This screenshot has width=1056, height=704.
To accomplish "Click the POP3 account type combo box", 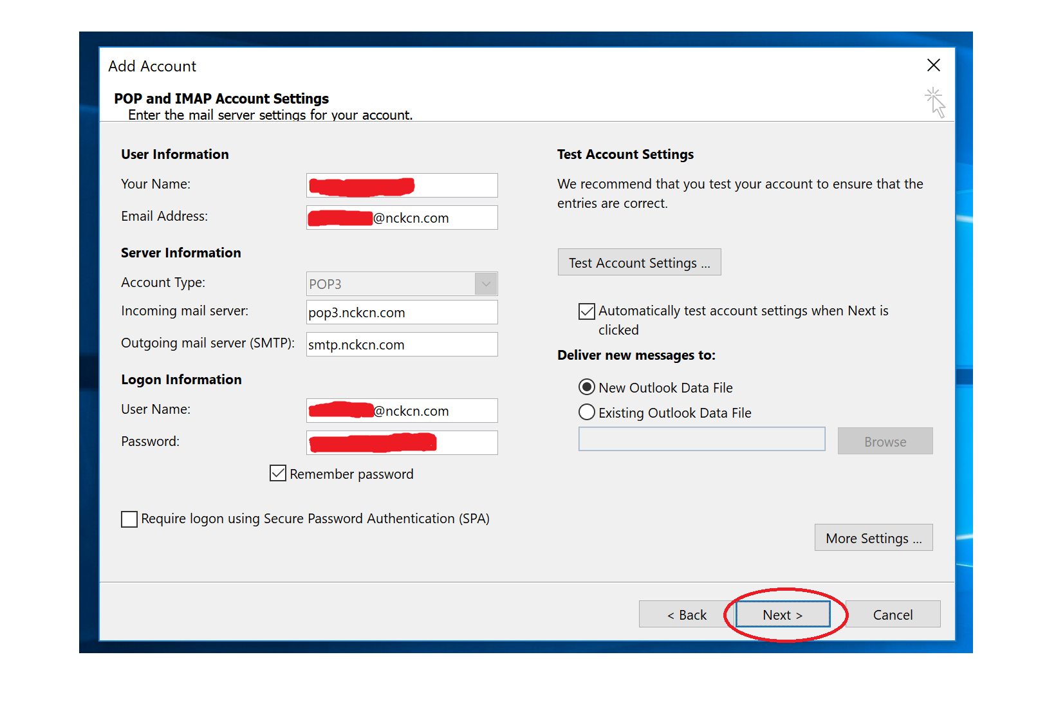I will [x=391, y=284].
